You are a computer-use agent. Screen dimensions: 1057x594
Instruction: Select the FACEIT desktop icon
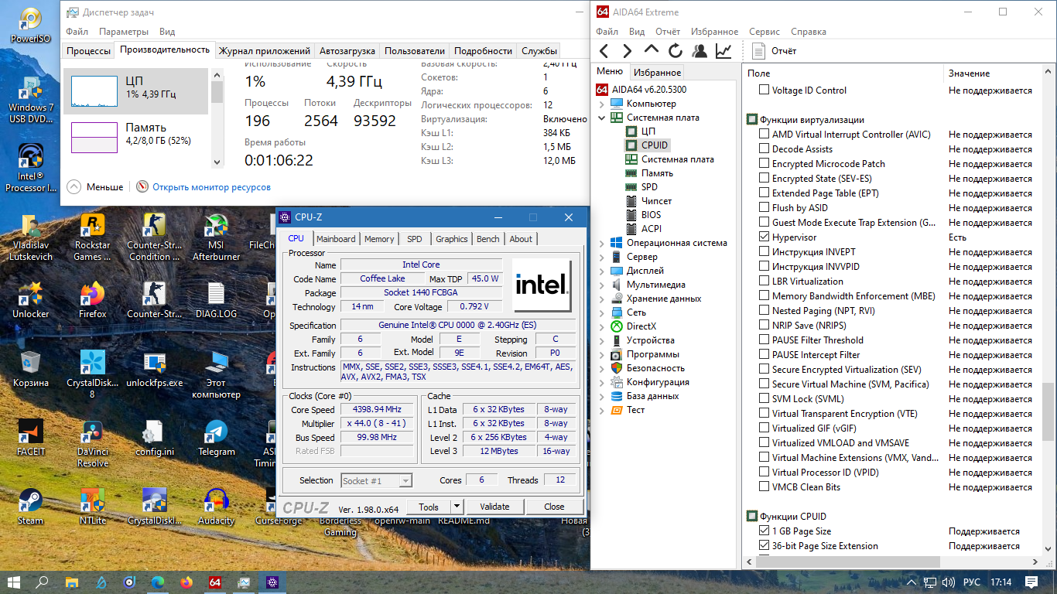coord(31,438)
